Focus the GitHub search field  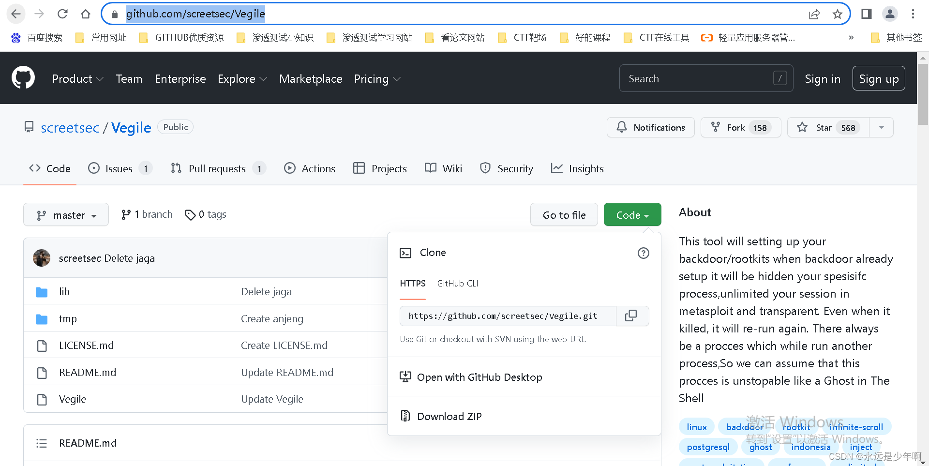point(706,78)
